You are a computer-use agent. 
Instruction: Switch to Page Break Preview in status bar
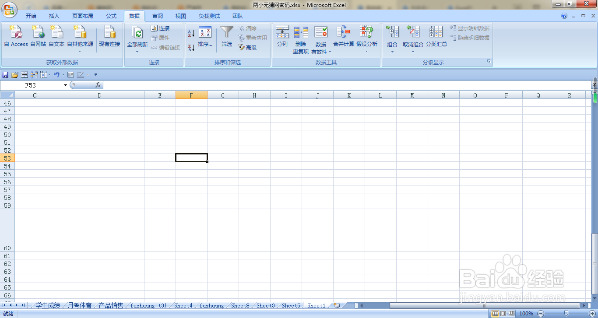point(511,314)
